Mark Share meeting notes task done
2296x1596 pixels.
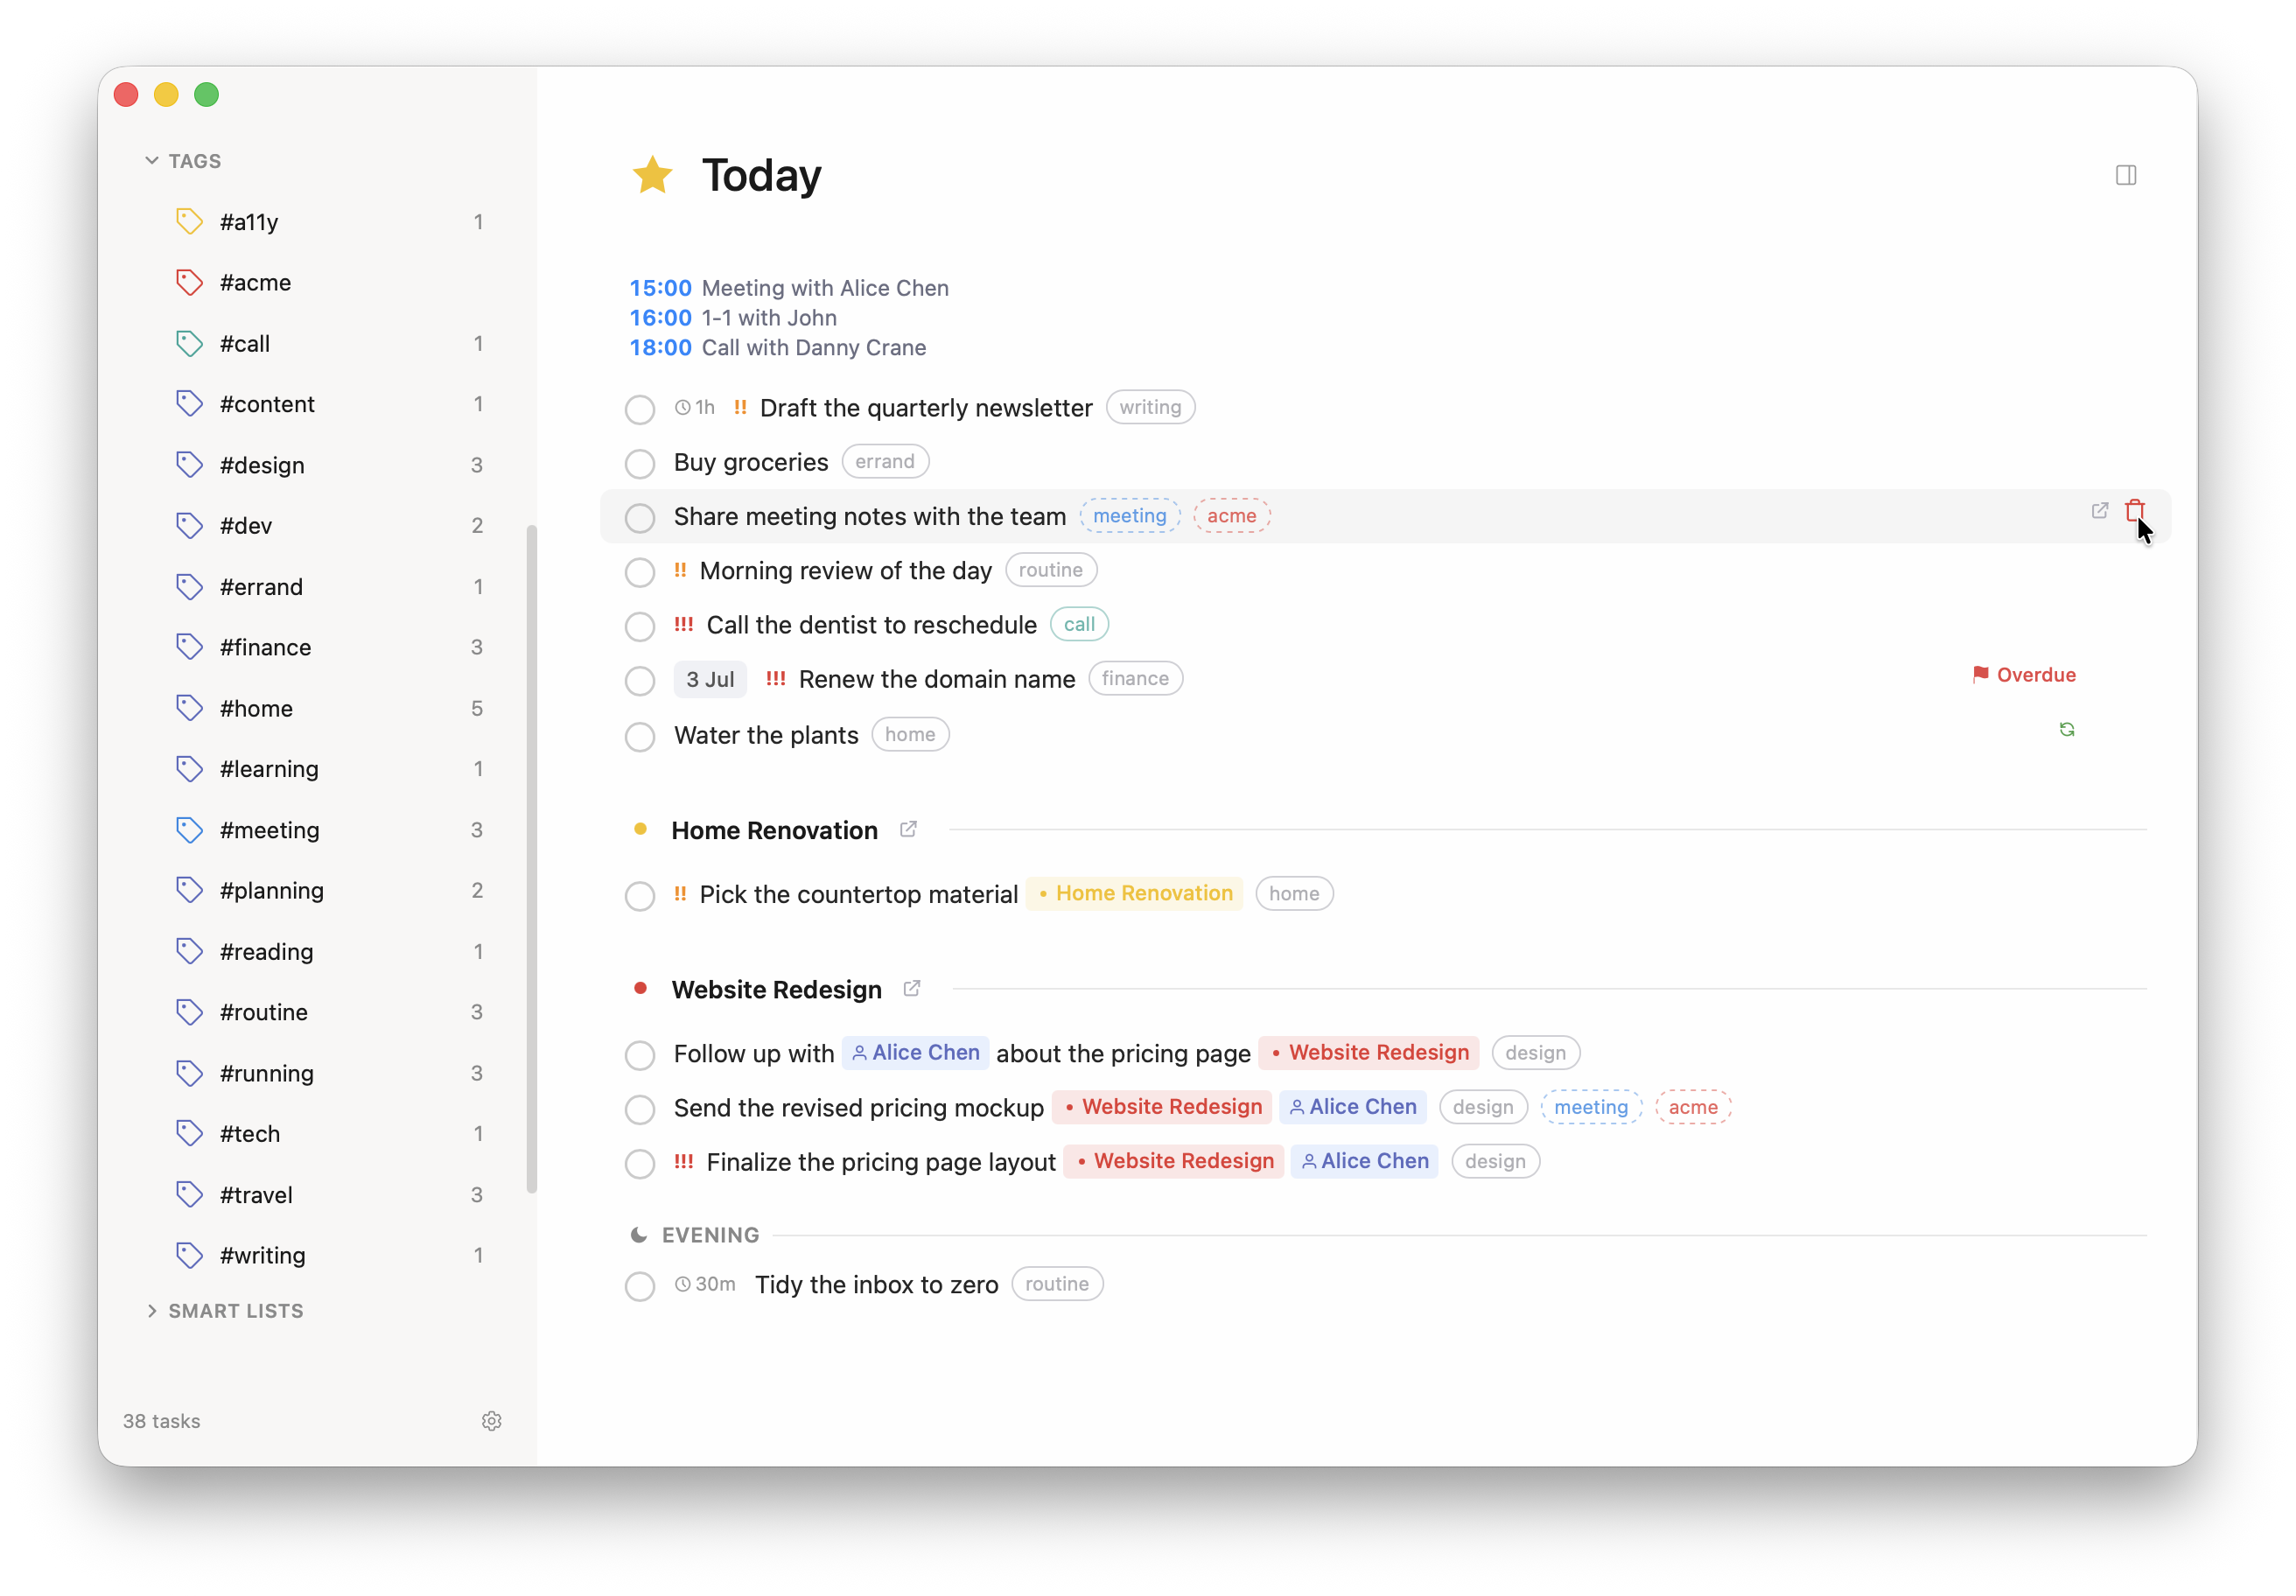640,518
